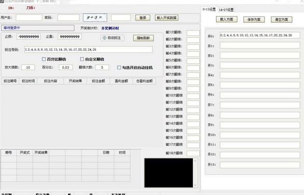Screen dimensions: 304x195
Task: Click the 开1 number input field
Action: (x=260, y=46)
